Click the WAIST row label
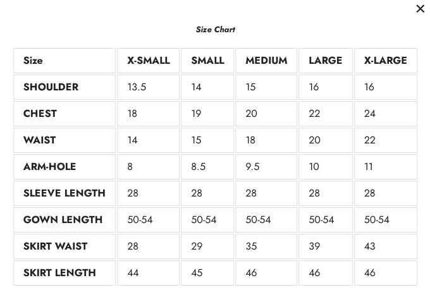The width and height of the screenshot is (430, 297). [39, 140]
